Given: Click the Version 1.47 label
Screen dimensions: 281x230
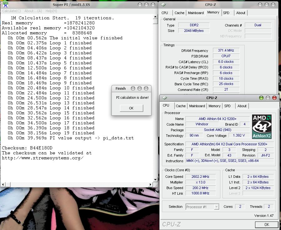Looking at the screenshot, I should tap(264, 216).
